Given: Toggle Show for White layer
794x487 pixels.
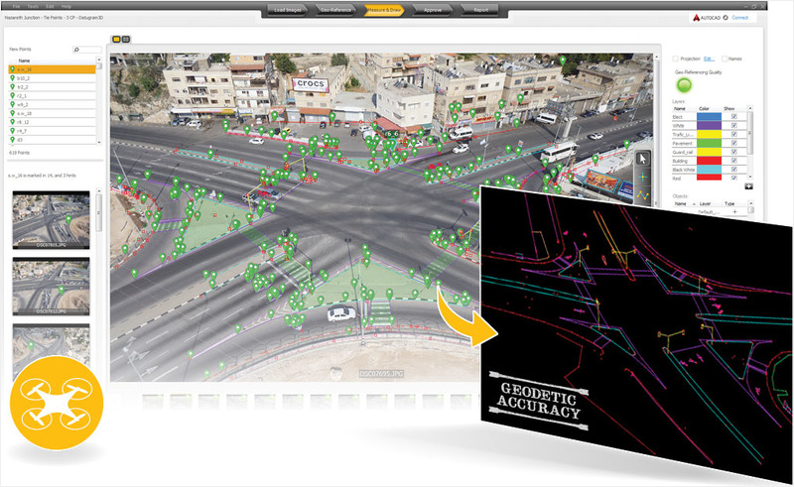Looking at the screenshot, I should click(x=733, y=126).
